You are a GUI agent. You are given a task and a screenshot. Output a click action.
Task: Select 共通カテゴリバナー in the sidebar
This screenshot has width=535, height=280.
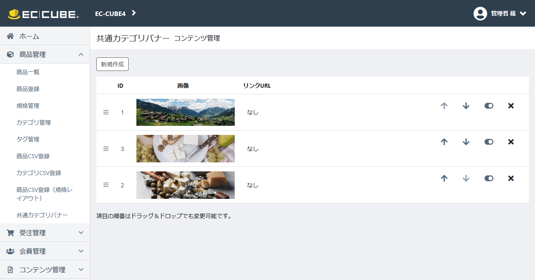[x=42, y=215]
